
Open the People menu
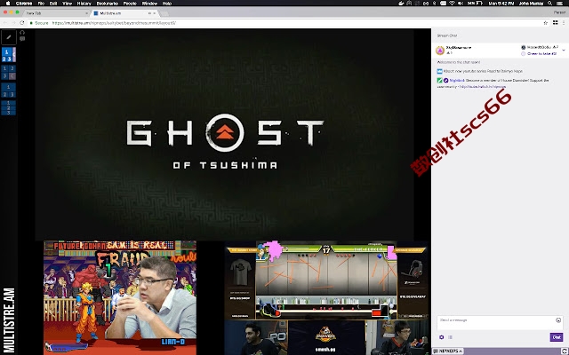[130, 4]
